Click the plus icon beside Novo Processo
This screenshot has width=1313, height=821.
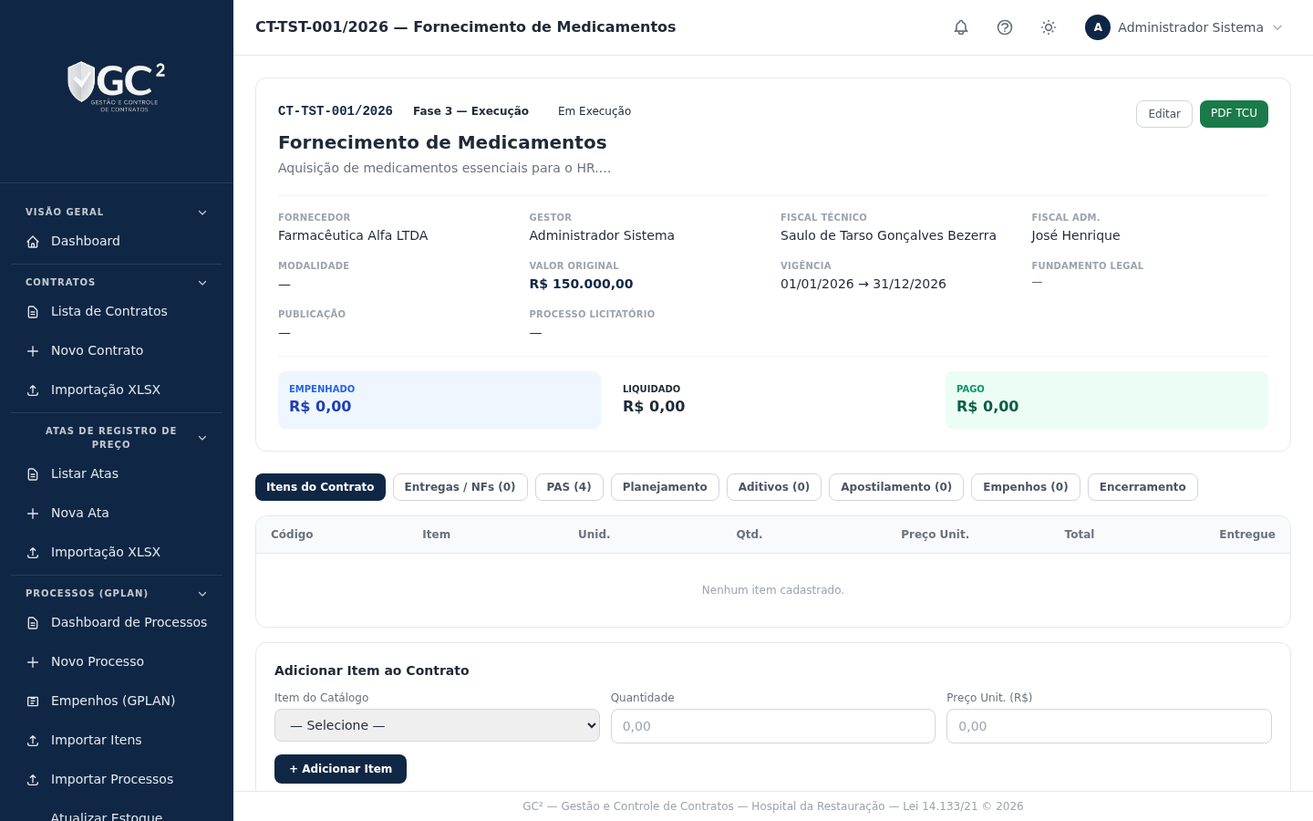[x=33, y=662]
